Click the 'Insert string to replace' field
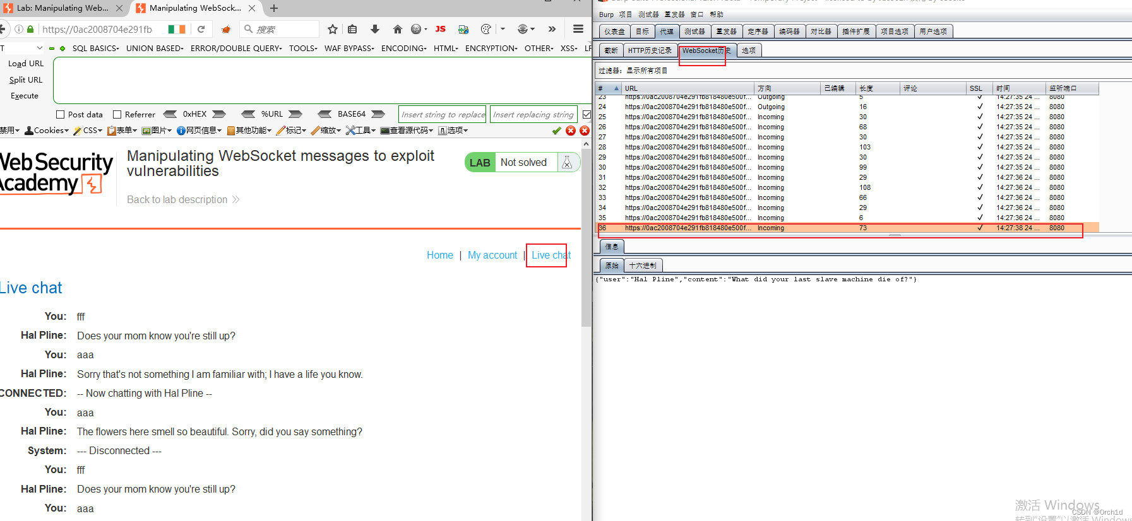1132x521 pixels. click(443, 114)
